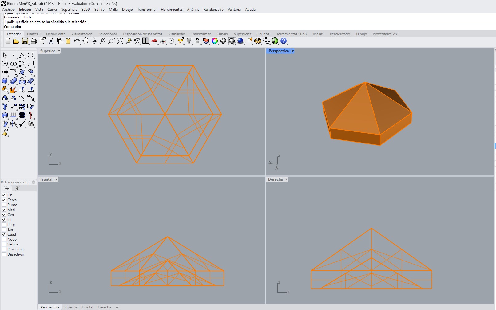
Task: Open the Superior viewport title menu
Action: (59, 51)
